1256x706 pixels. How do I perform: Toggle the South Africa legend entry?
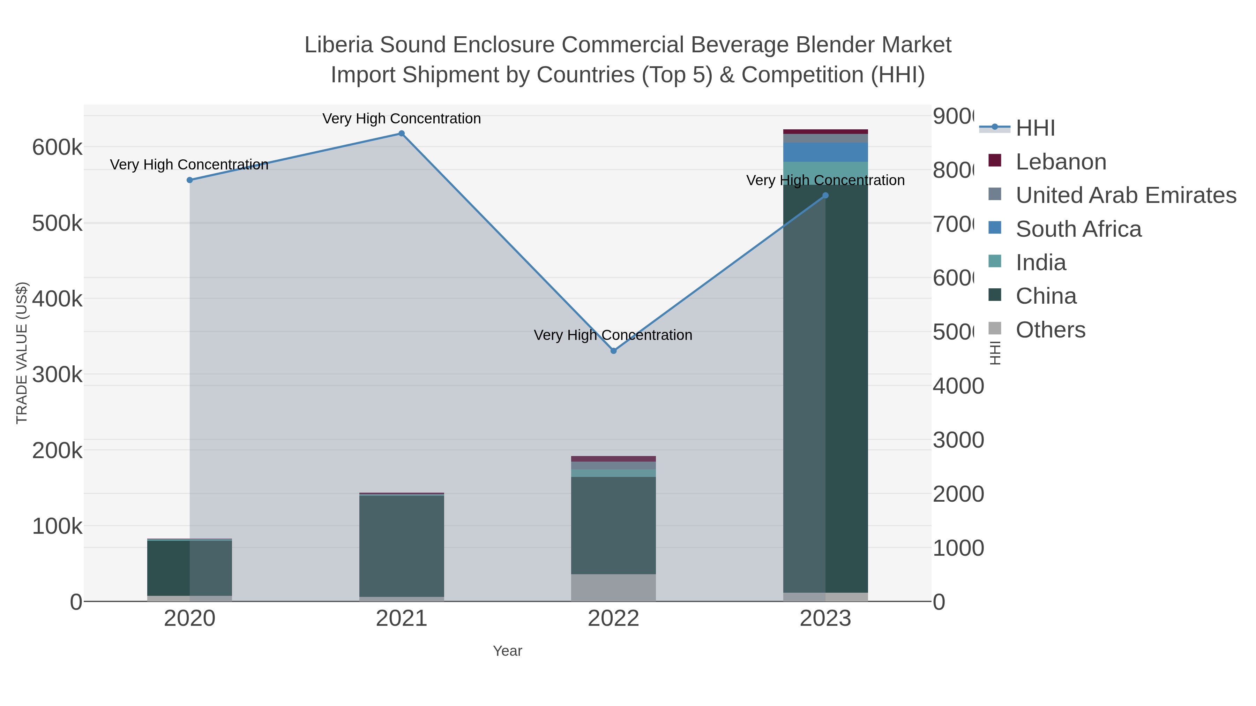click(x=1065, y=228)
